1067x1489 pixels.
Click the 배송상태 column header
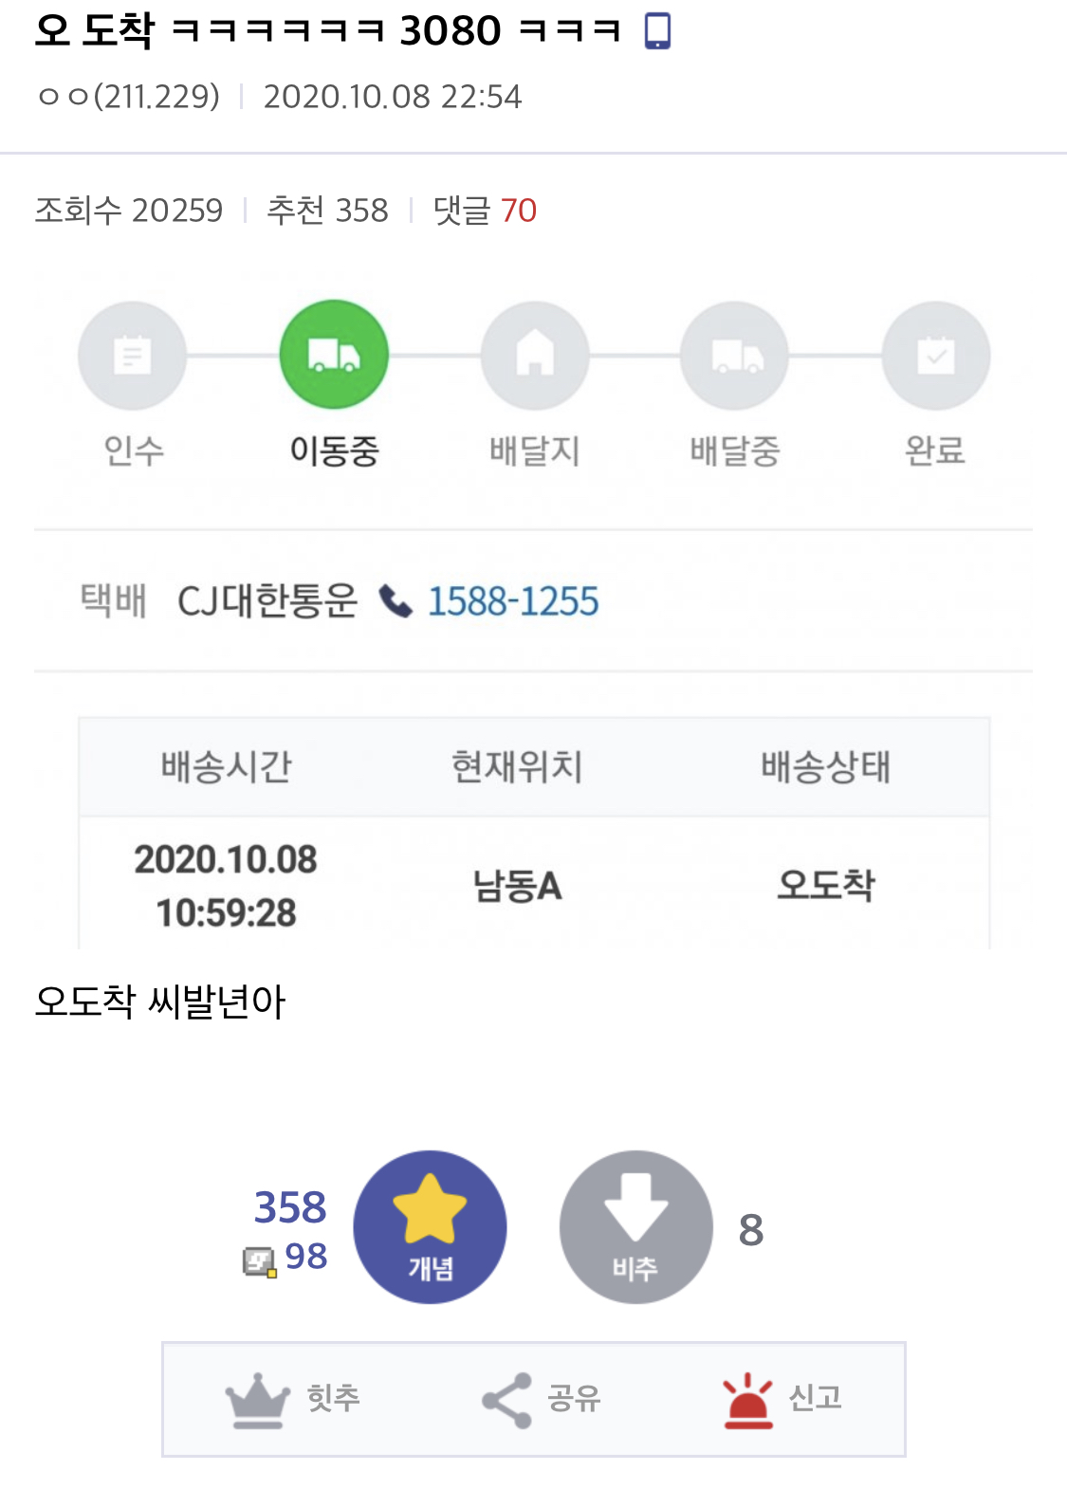click(826, 767)
